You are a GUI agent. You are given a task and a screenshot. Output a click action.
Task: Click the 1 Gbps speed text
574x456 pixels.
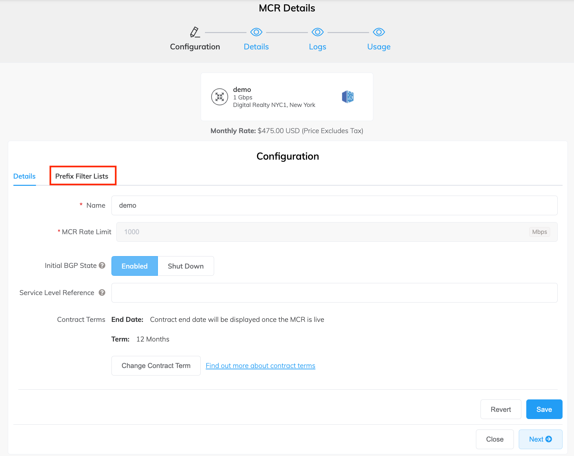[243, 97]
